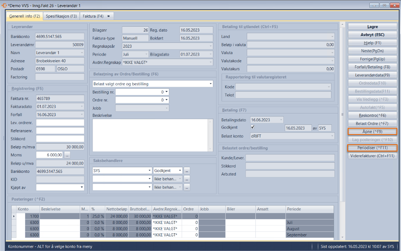Select the 1700 konto cell
This screenshot has width=401, height=251.
coord(32,216)
